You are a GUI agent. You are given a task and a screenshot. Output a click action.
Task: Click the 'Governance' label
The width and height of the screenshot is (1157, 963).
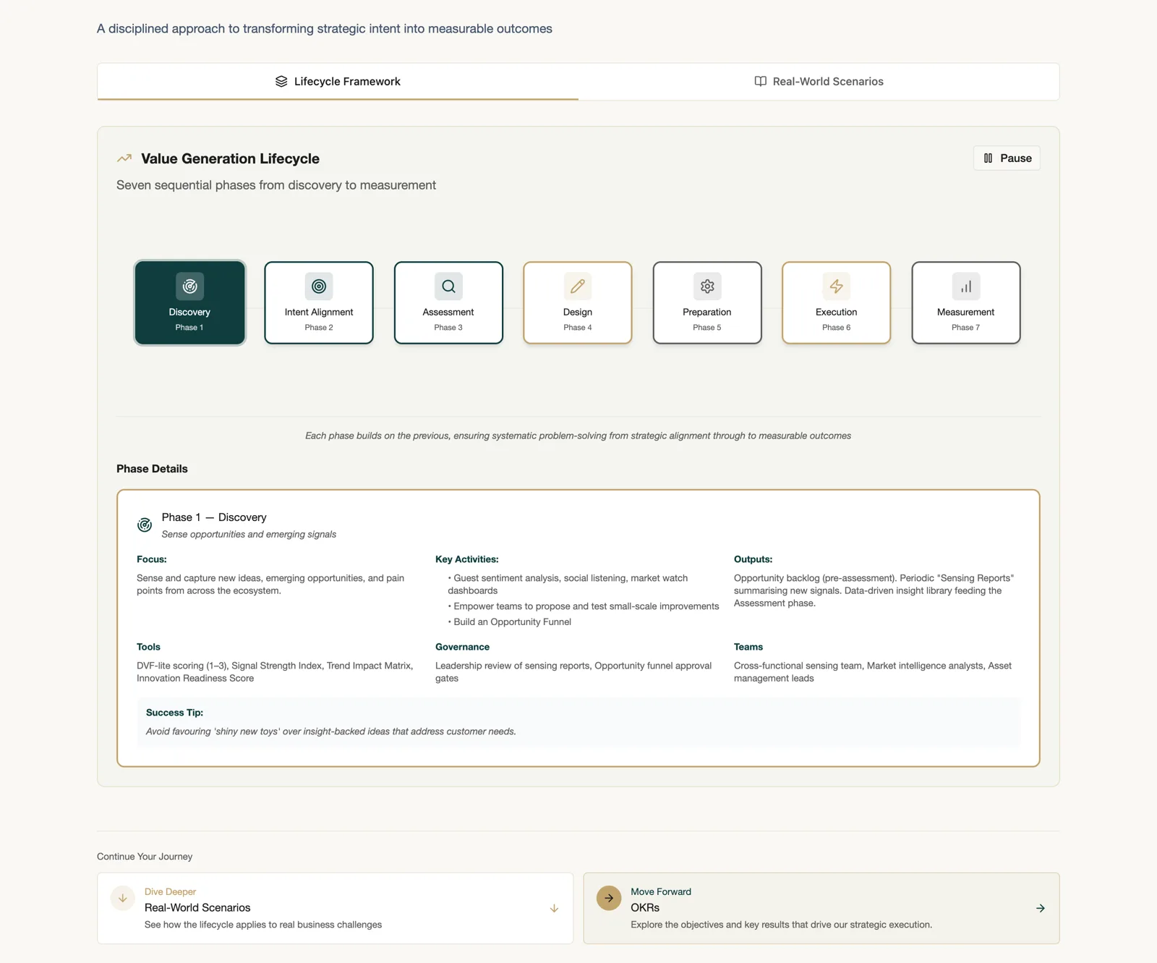point(462,647)
